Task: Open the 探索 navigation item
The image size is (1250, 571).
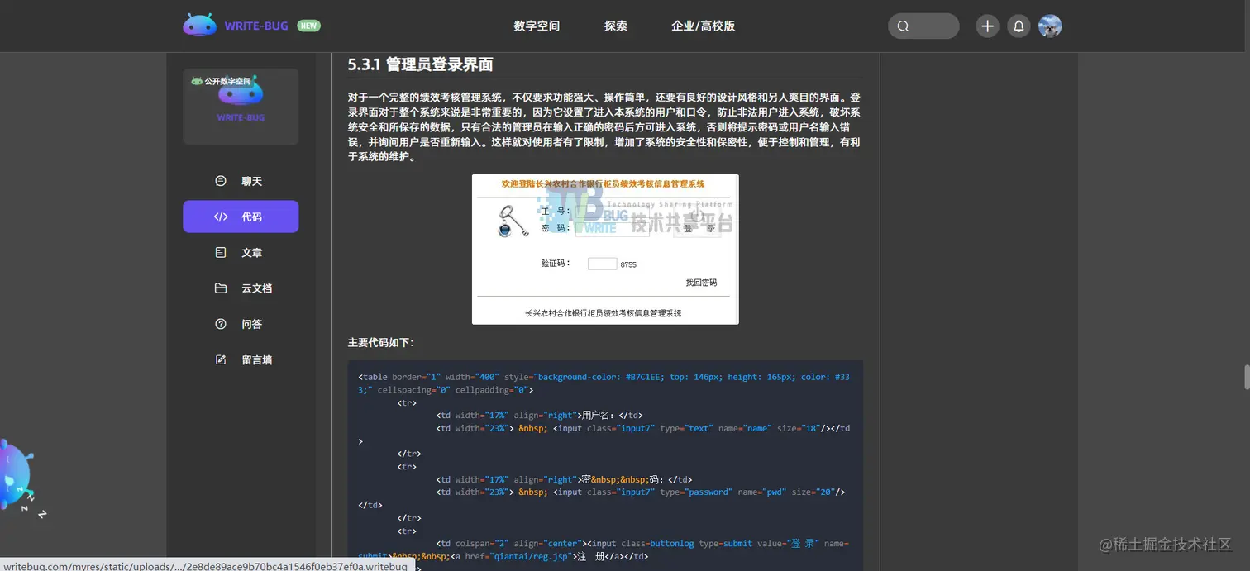Action: [616, 26]
